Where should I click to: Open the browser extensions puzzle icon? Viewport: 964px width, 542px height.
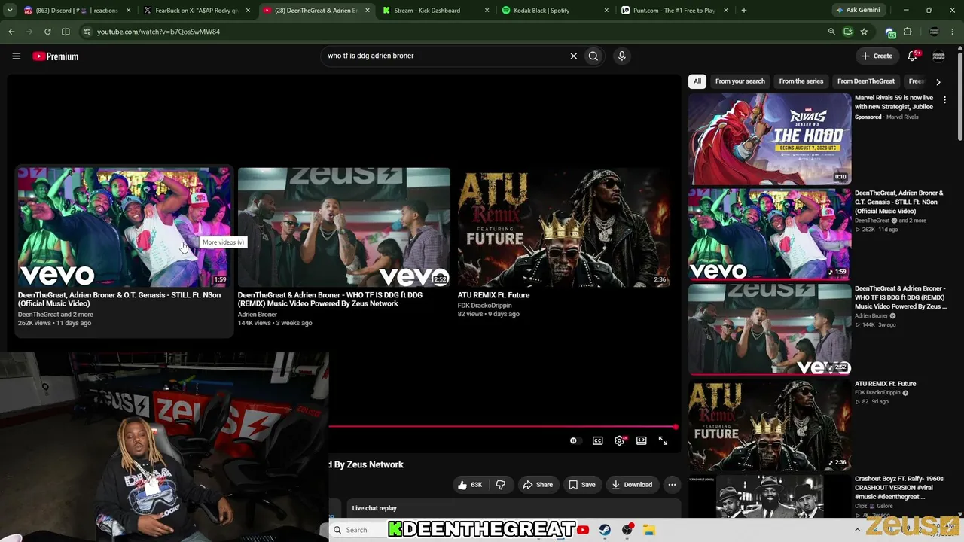click(x=908, y=32)
